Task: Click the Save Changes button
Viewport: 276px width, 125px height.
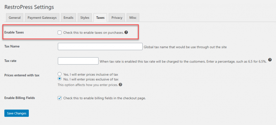Action: point(16,113)
